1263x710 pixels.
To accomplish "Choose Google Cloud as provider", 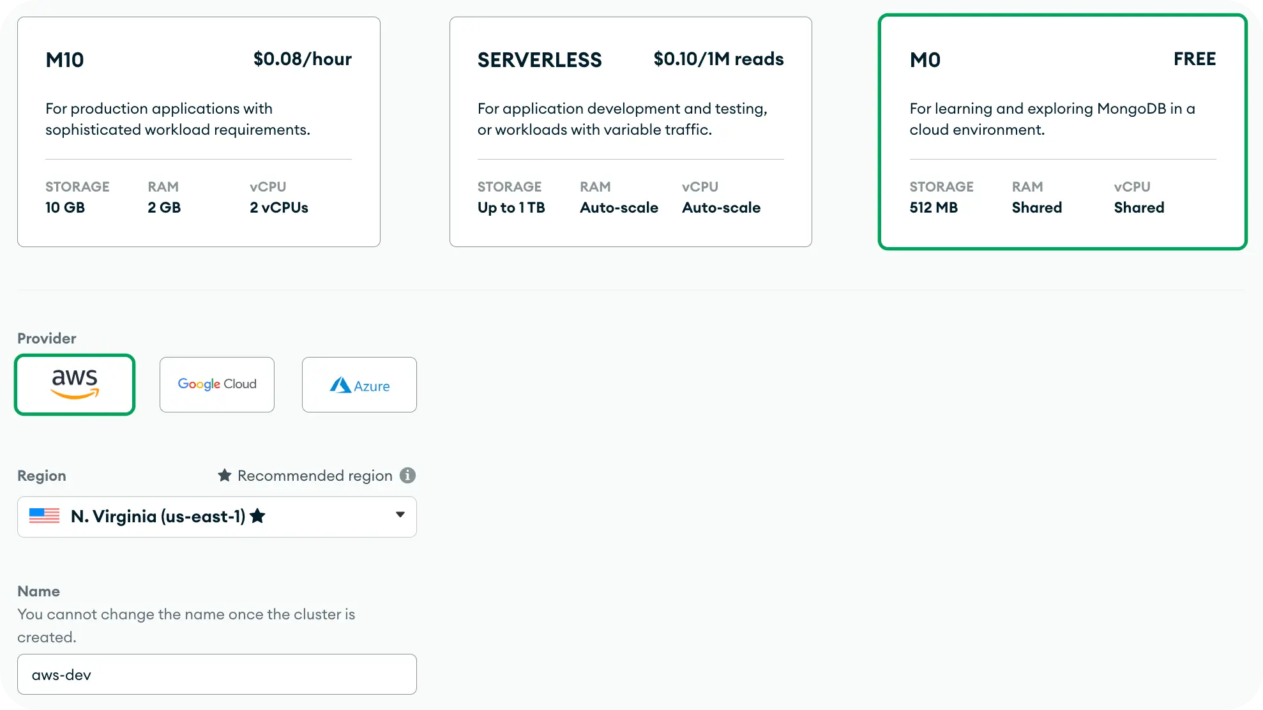I will click(217, 384).
